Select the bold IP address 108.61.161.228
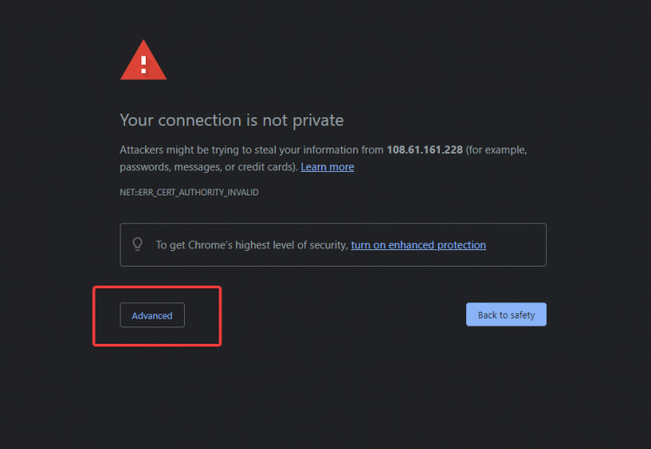651x449 pixels. [x=424, y=149]
